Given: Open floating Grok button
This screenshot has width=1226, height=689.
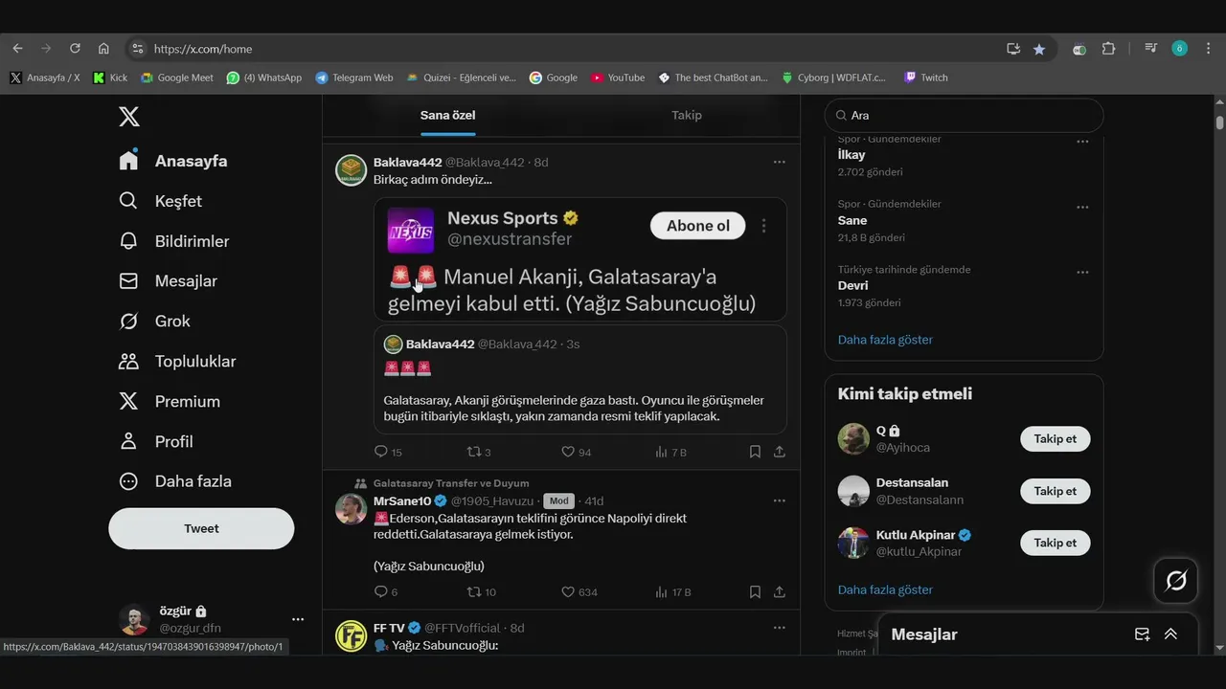Looking at the screenshot, I should (x=1176, y=581).
